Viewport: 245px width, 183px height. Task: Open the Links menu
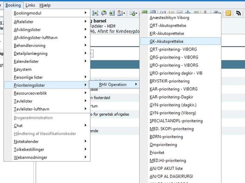[x=30, y=5]
